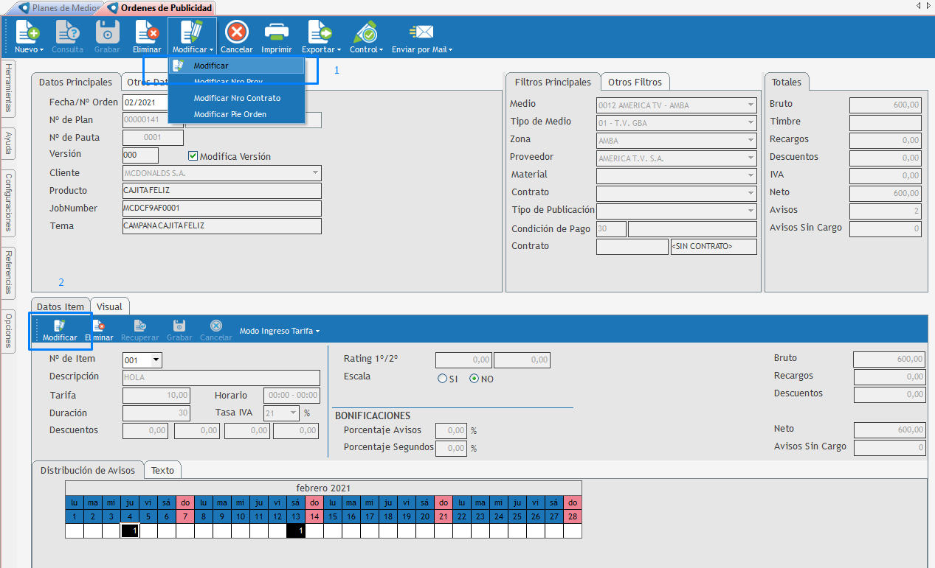Select the SI radio for Escala
The height and width of the screenshot is (568, 935).
(443, 379)
